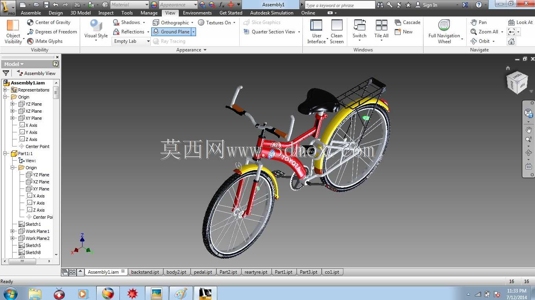This screenshot has height=300, width=535.
Task: Open the reartyre.ipt document tab
Action: (x=256, y=272)
